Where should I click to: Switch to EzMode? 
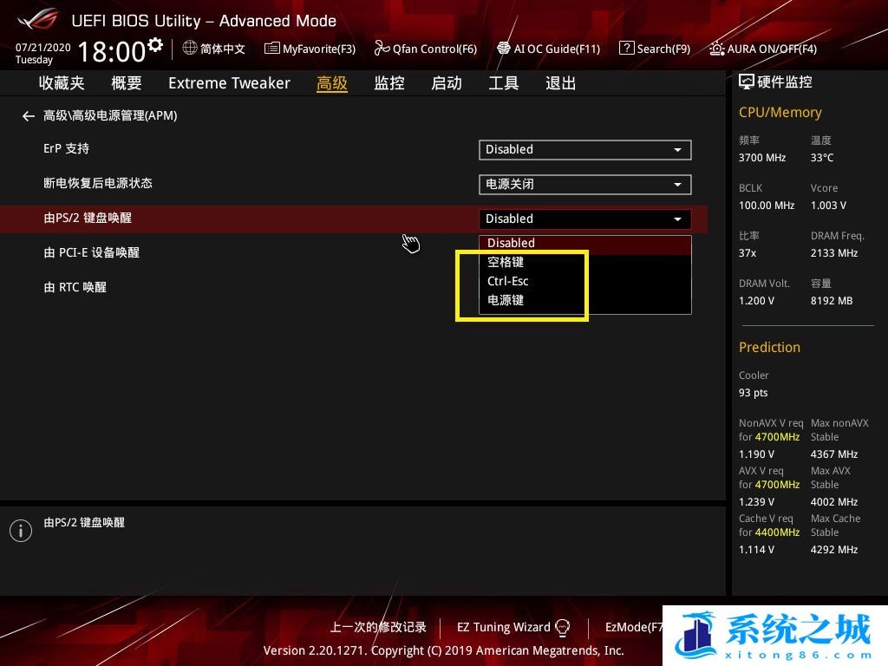pyautogui.click(x=633, y=628)
